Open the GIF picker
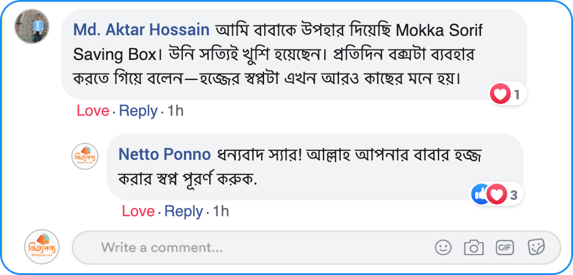Image resolution: width=573 pixels, height=275 pixels. [x=505, y=247]
